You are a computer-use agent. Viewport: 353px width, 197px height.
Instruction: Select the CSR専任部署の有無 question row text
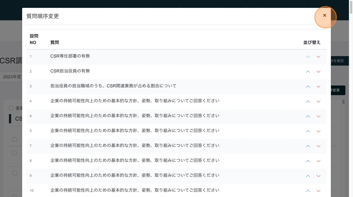(x=70, y=56)
